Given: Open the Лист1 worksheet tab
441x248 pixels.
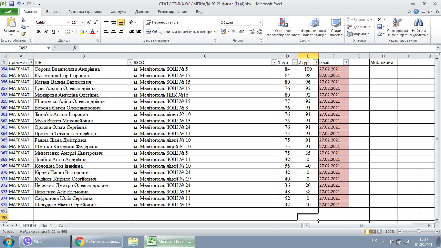Looking at the screenshot, I should (46, 225).
